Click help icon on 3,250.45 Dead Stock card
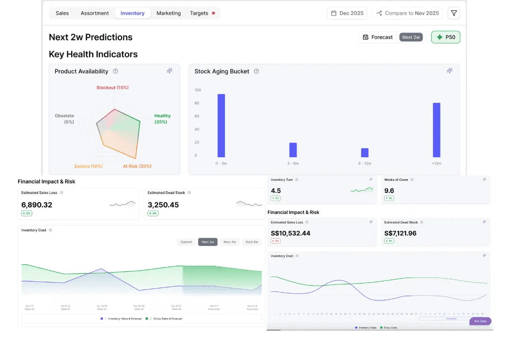The width and height of the screenshot is (508, 338). [x=189, y=193]
